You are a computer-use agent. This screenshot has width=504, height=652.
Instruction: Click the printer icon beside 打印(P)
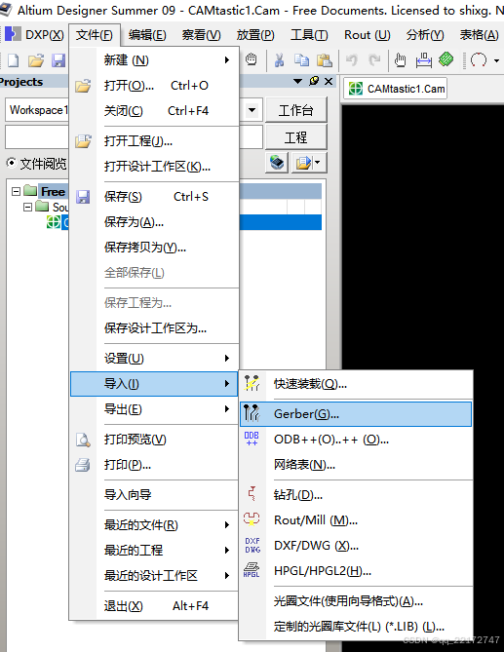coord(83,465)
